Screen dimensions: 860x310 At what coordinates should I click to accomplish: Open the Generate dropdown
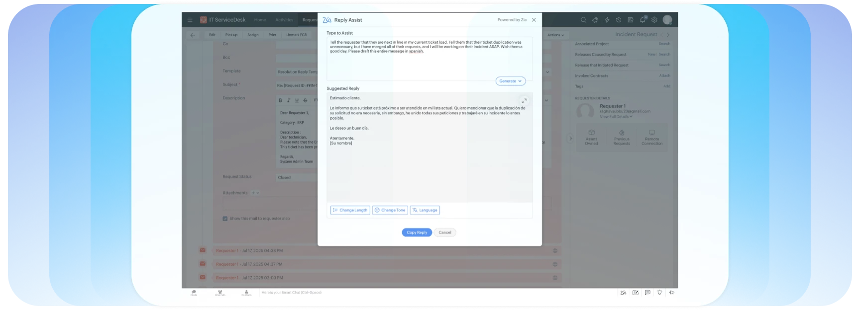[511, 81]
